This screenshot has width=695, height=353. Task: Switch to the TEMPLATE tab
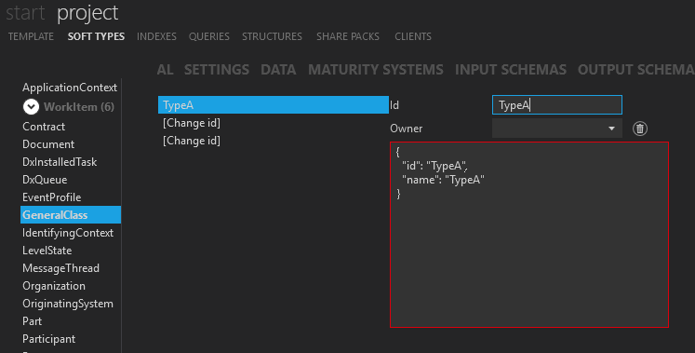coord(31,36)
